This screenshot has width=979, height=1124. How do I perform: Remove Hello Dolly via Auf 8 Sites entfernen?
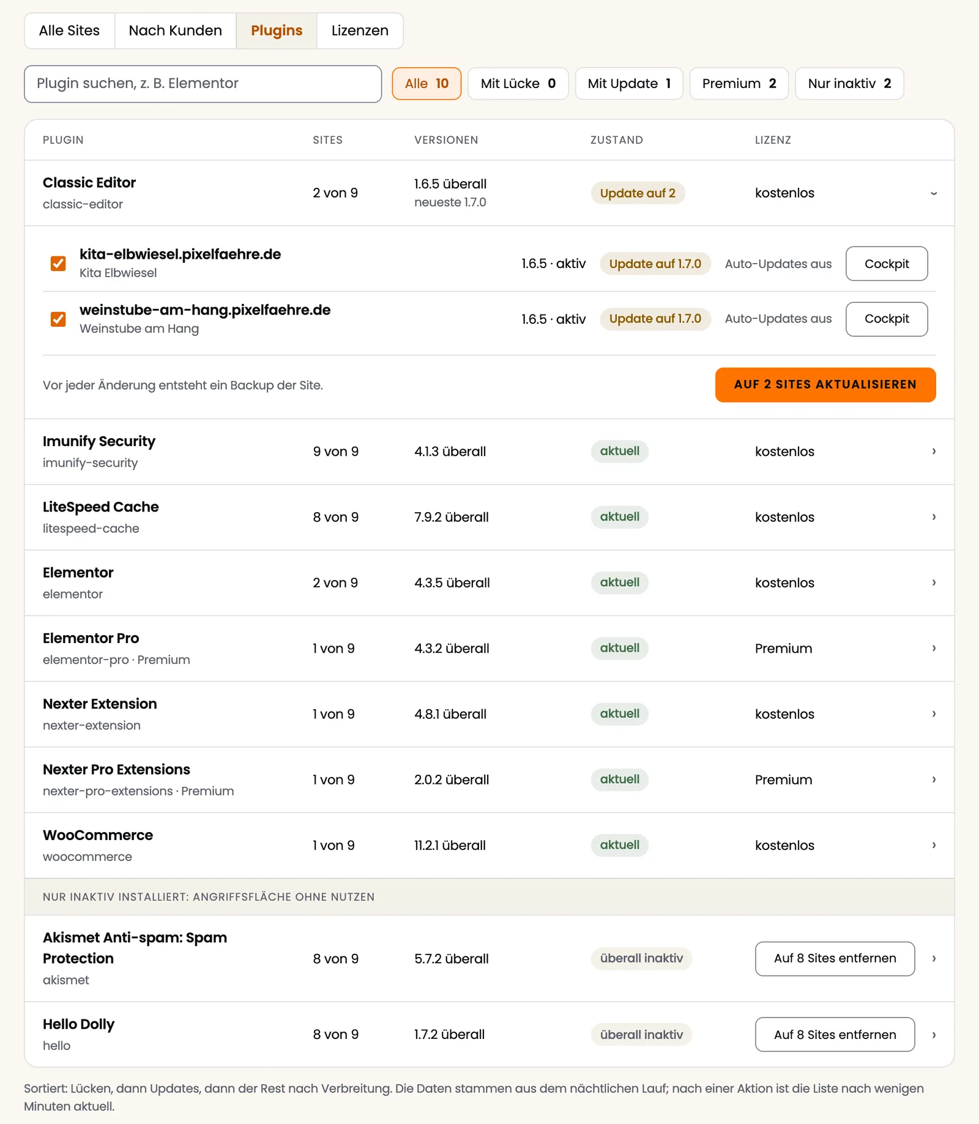click(x=835, y=1035)
